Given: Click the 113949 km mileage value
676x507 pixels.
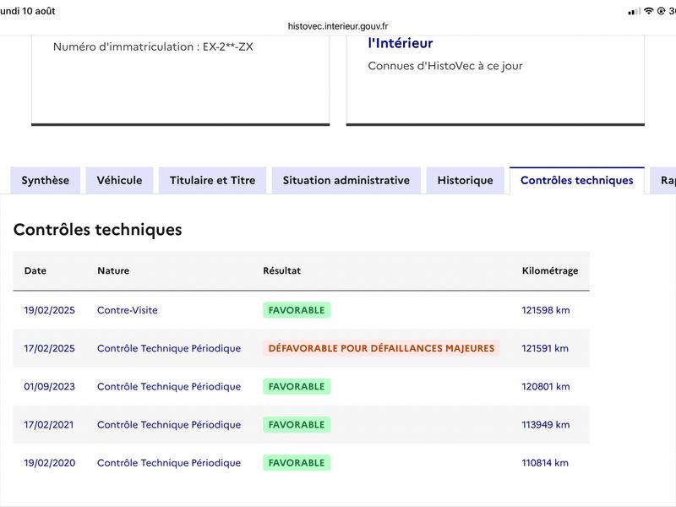Looking at the screenshot, I should 546,425.
